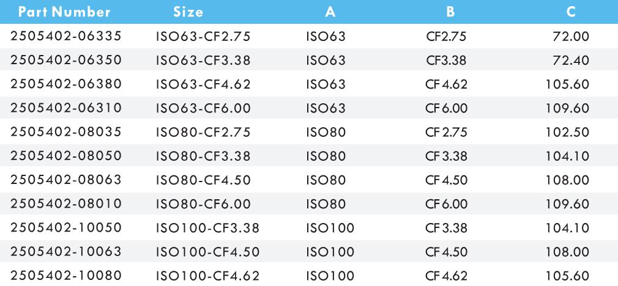Click the 72.40 value in column C

click(571, 61)
